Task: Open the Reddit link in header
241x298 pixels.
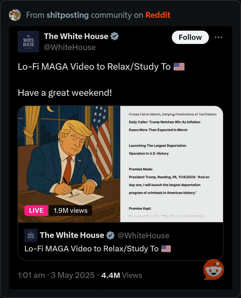Action: [158, 15]
